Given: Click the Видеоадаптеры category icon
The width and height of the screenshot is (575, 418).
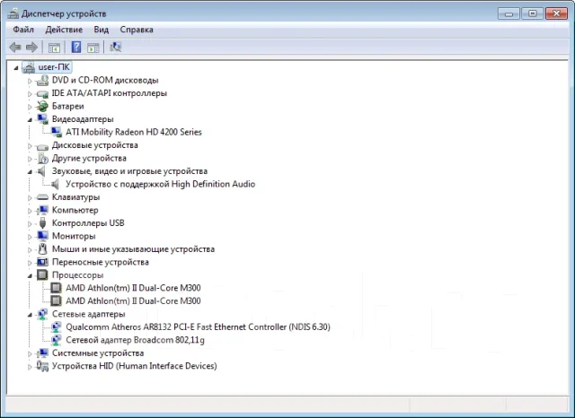Looking at the screenshot, I should click(x=42, y=119).
